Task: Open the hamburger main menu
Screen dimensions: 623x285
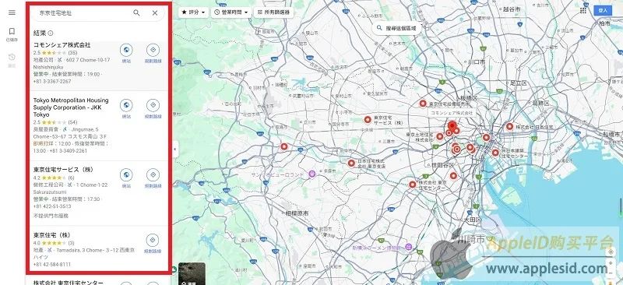Action: click(x=12, y=12)
